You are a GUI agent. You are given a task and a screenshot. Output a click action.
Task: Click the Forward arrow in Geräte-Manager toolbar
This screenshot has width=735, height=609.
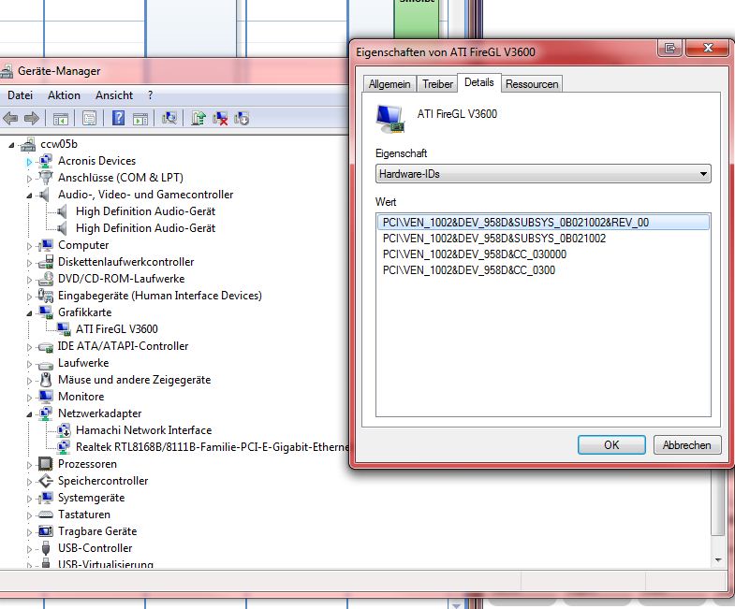(x=32, y=119)
